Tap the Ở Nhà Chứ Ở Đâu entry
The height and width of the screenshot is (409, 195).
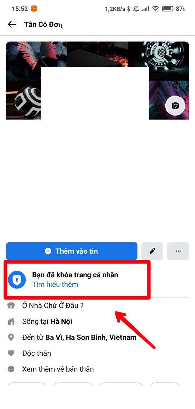pos(53,306)
